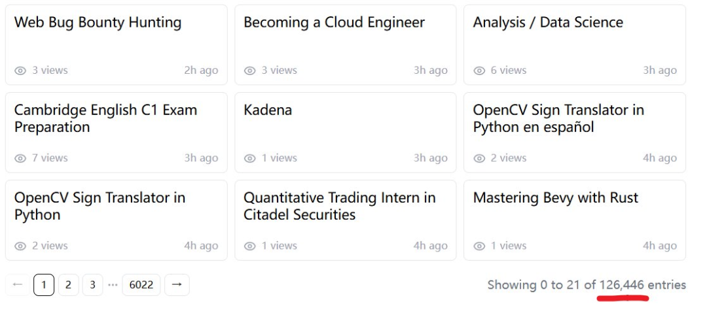Image resolution: width=707 pixels, height=313 pixels.
Task: Open the Web Bug Bounty Hunting entry
Action: (x=98, y=22)
